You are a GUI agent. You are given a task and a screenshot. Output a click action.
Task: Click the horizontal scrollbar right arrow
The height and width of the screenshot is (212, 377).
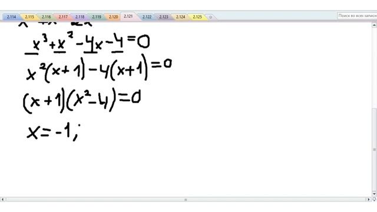369,199
